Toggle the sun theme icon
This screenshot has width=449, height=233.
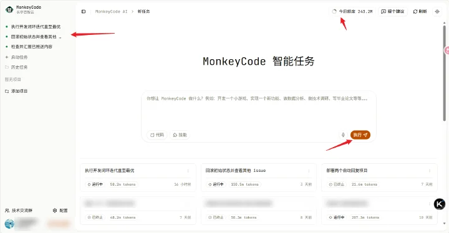tap(437, 11)
